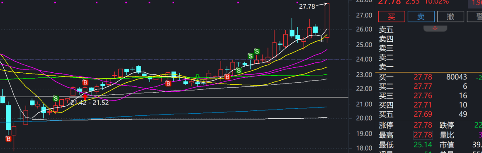The width and height of the screenshot is (482, 153).
Task: Click the B buy marker under the lowest candle
Action: [8, 139]
